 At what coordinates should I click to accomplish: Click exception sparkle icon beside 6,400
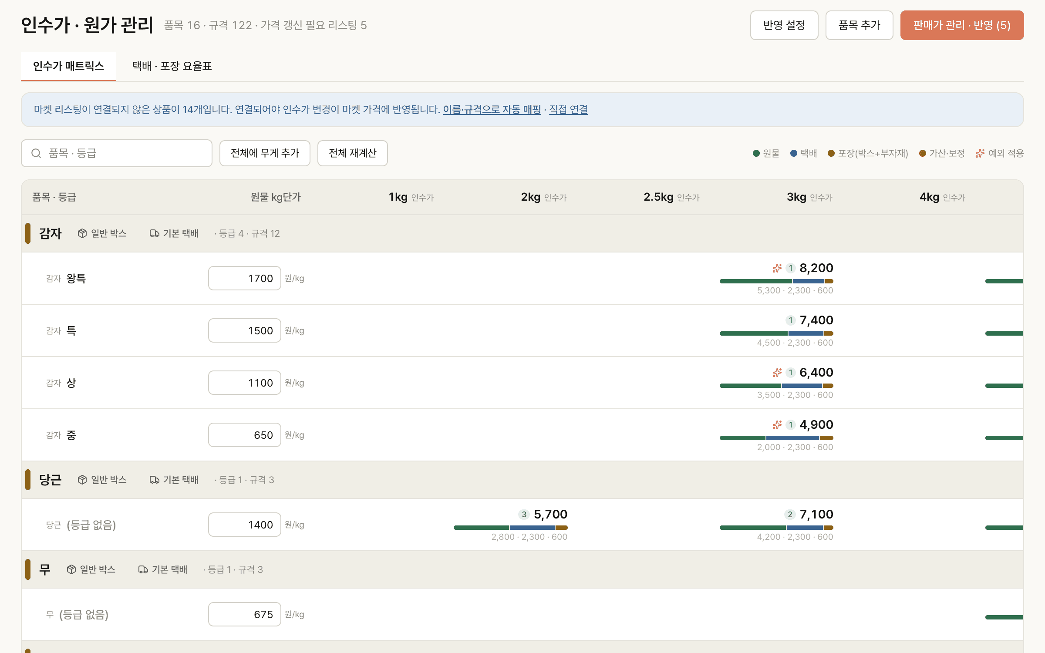(777, 373)
